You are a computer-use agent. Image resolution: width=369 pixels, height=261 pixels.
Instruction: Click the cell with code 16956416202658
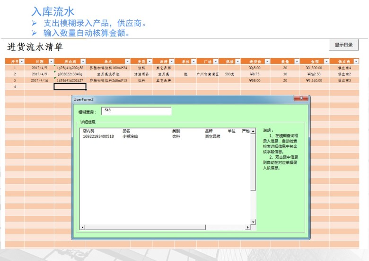70,68
